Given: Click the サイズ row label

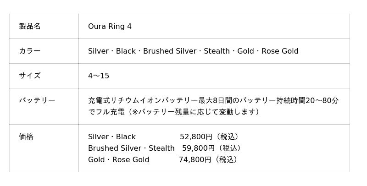Looking at the screenshot, I should point(30,76).
